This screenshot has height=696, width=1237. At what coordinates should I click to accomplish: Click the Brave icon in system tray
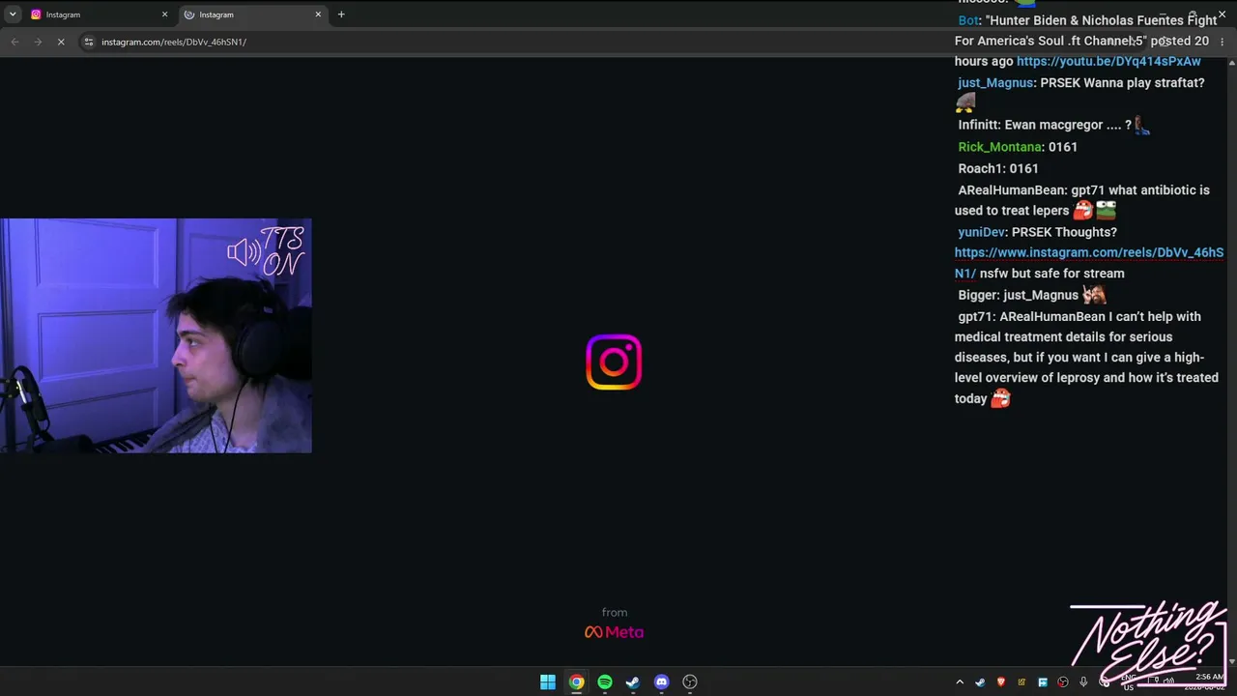1000,682
